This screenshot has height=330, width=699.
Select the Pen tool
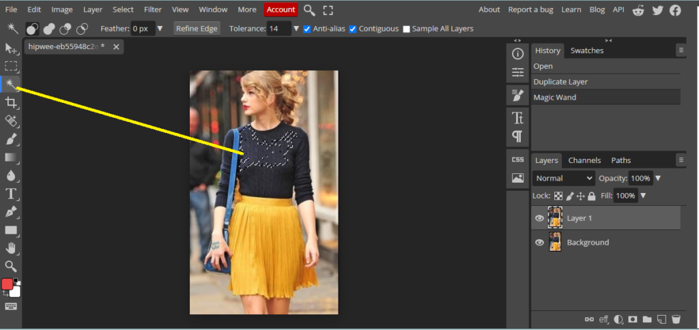click(11, 212)
